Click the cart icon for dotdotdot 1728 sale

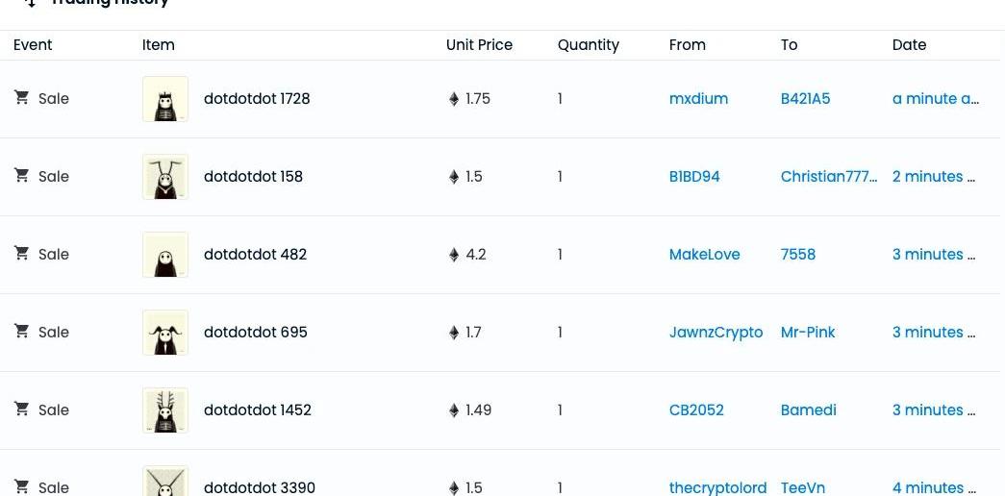tap(21, 97)
